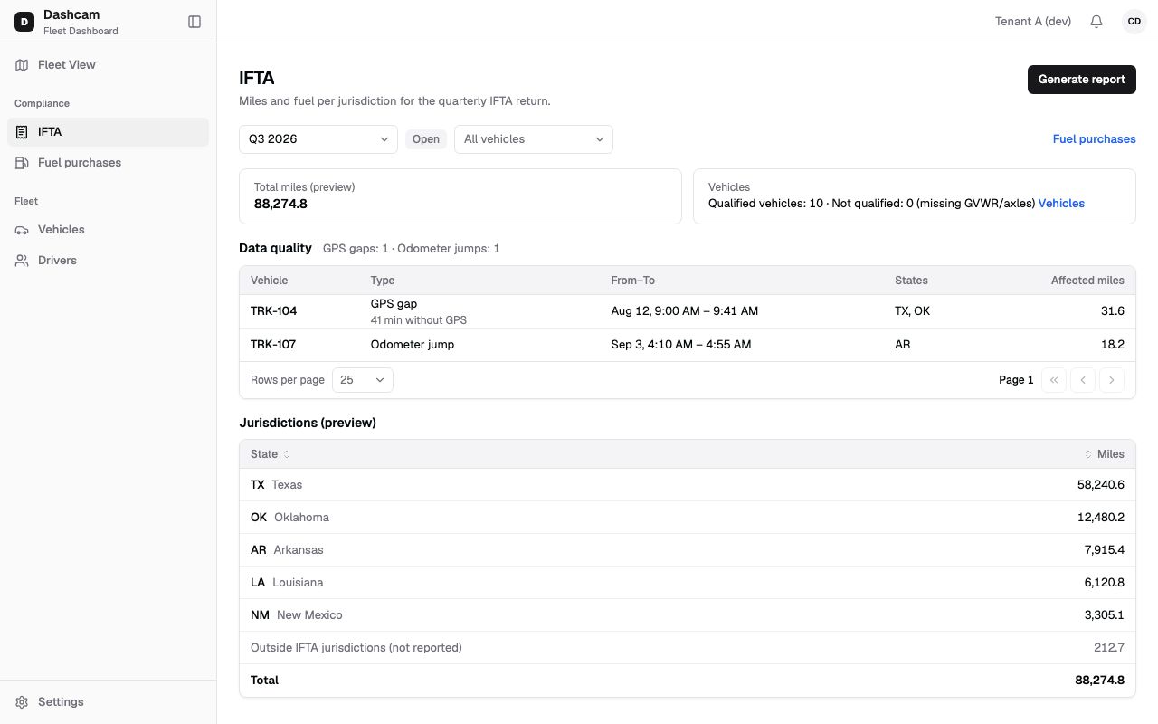Click the Dashcam logo icon

point(24,22)
